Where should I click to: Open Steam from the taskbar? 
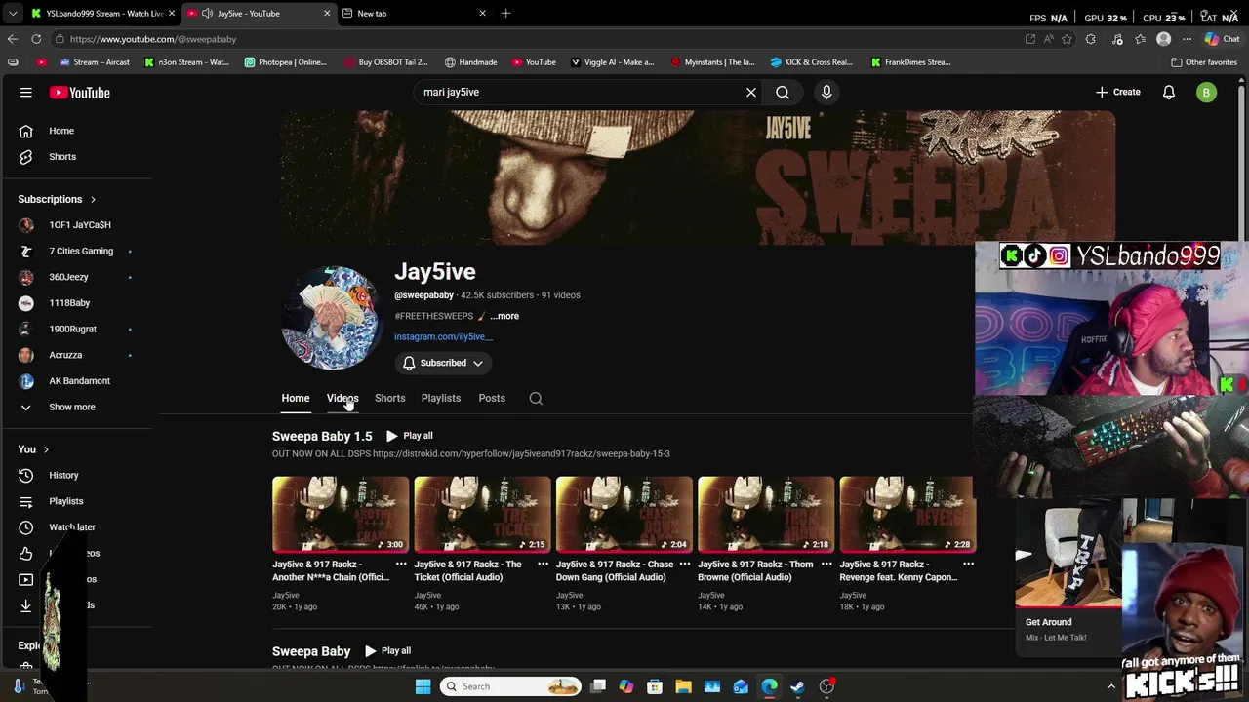[798, 686]
